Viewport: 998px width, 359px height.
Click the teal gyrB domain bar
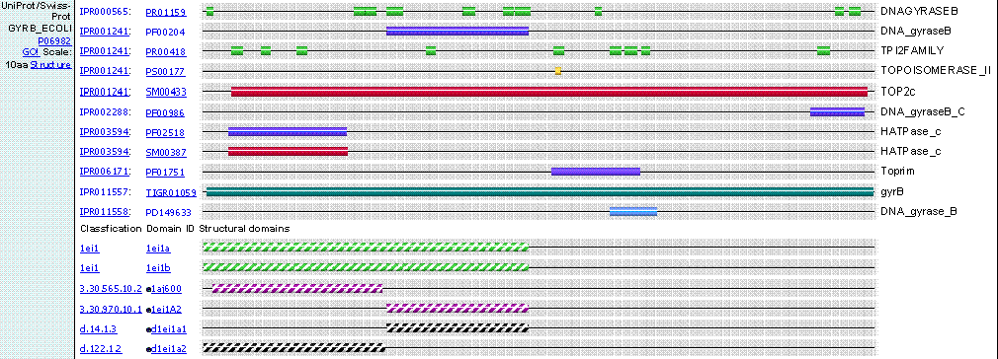point(540,192)
